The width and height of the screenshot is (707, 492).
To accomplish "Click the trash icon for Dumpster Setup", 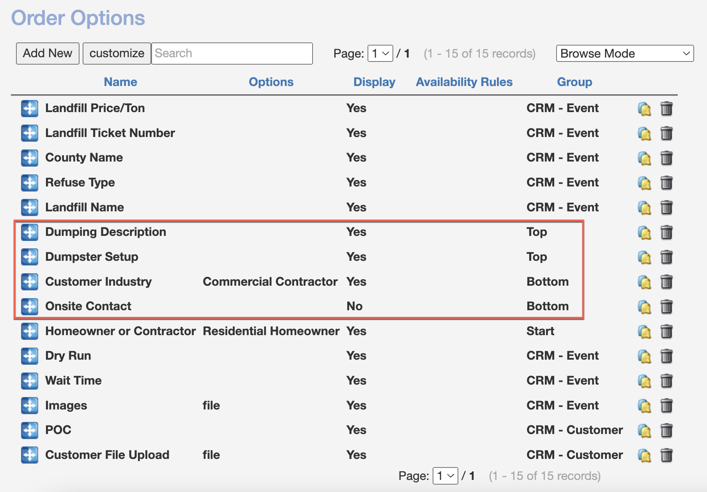I will coord(666,257).
